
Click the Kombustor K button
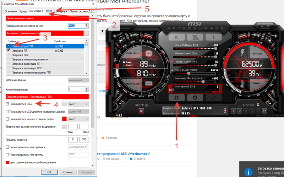point(176,37)
